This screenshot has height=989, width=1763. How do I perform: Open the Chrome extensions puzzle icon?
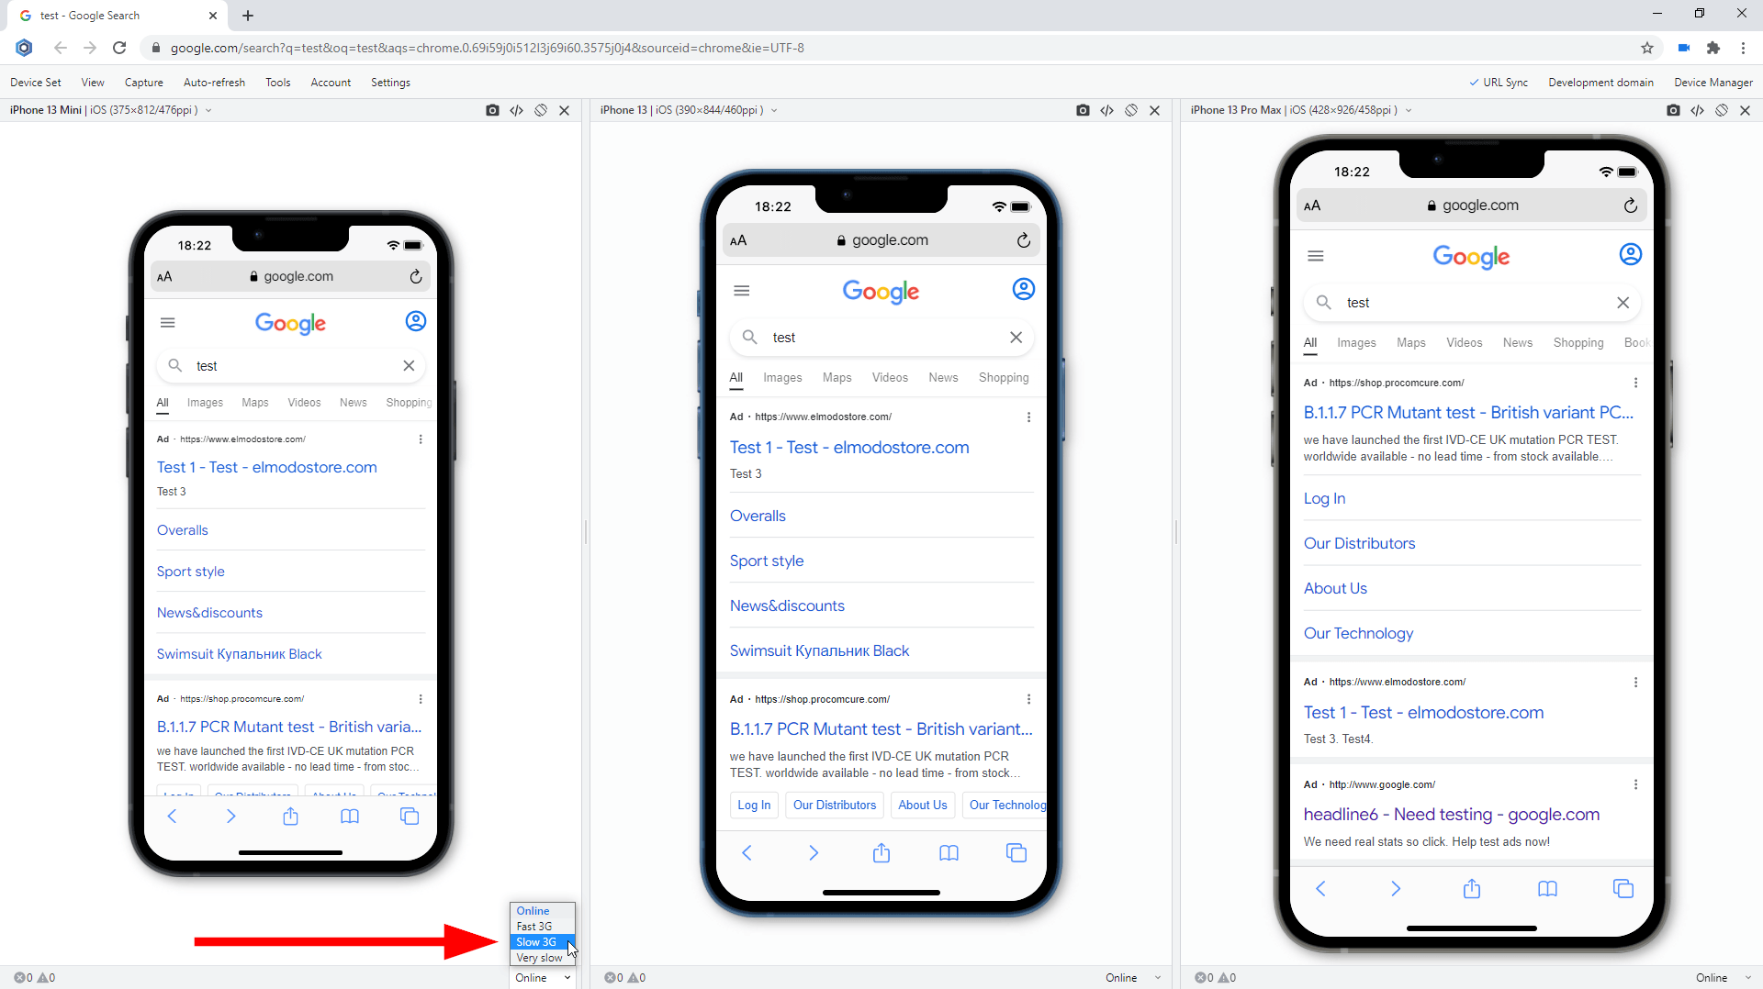tap(1712, 48)
